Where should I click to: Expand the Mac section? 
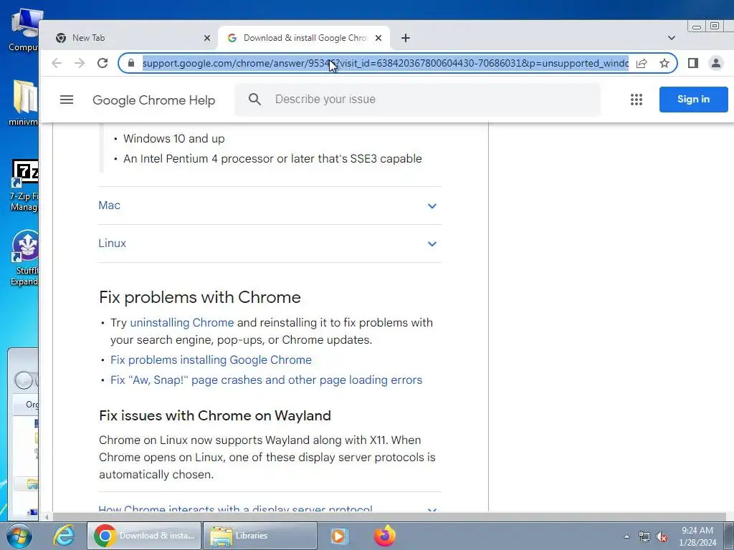point(270,206)
